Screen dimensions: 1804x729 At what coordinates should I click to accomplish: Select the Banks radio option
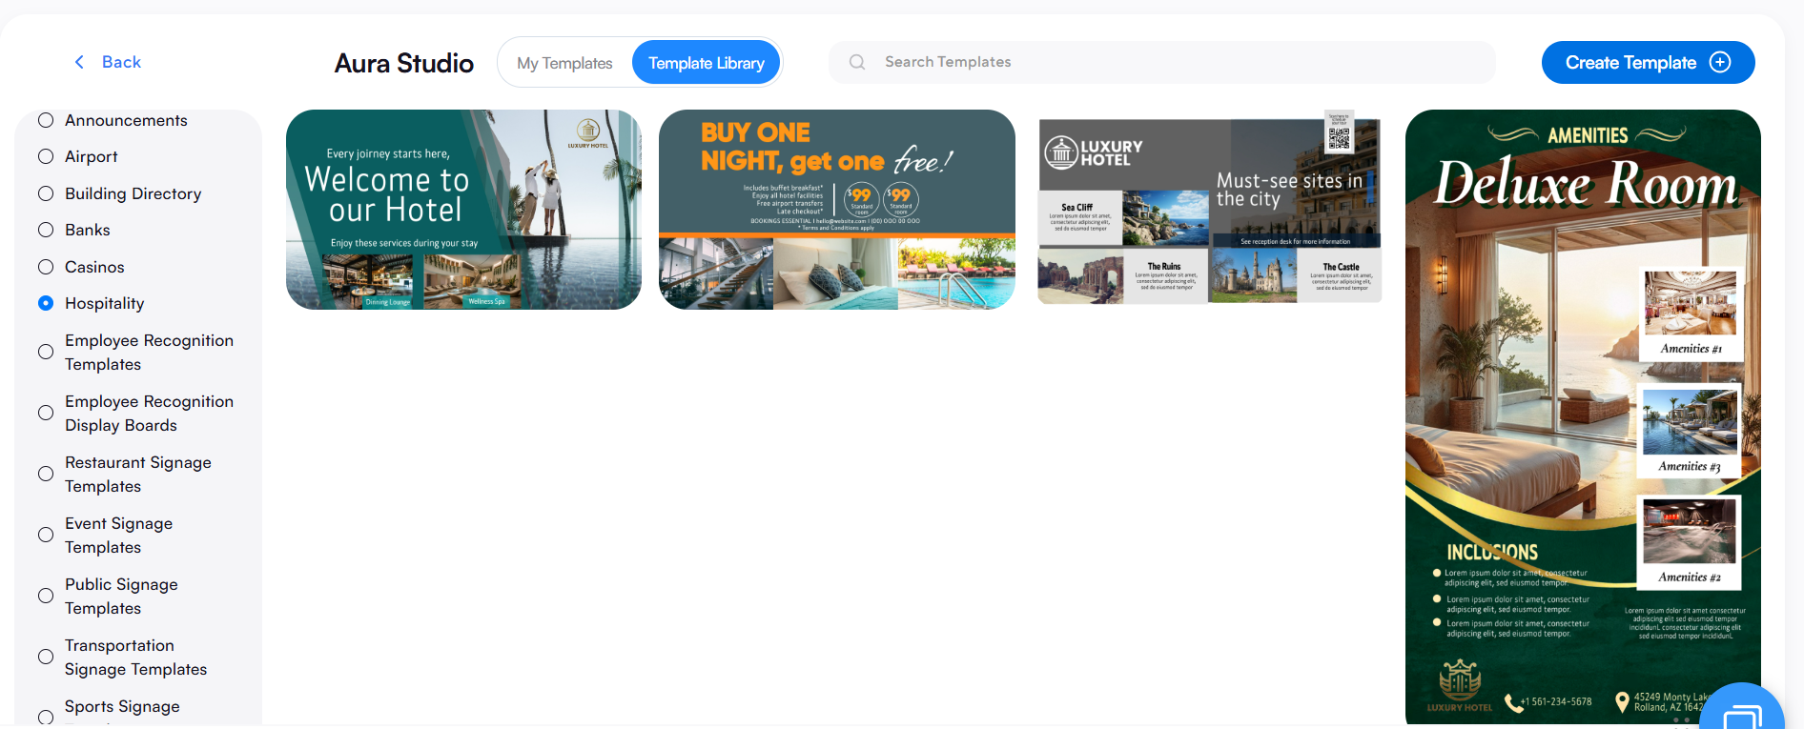46,230
